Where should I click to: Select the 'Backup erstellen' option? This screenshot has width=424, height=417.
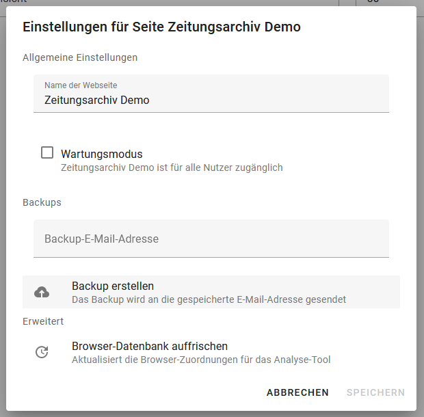pyautogui.click(x=113, y=286)
